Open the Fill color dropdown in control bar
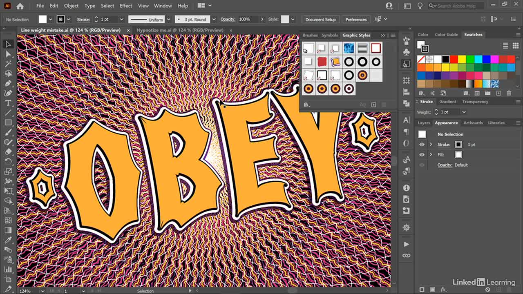523x294 pixels. [51, 19]
